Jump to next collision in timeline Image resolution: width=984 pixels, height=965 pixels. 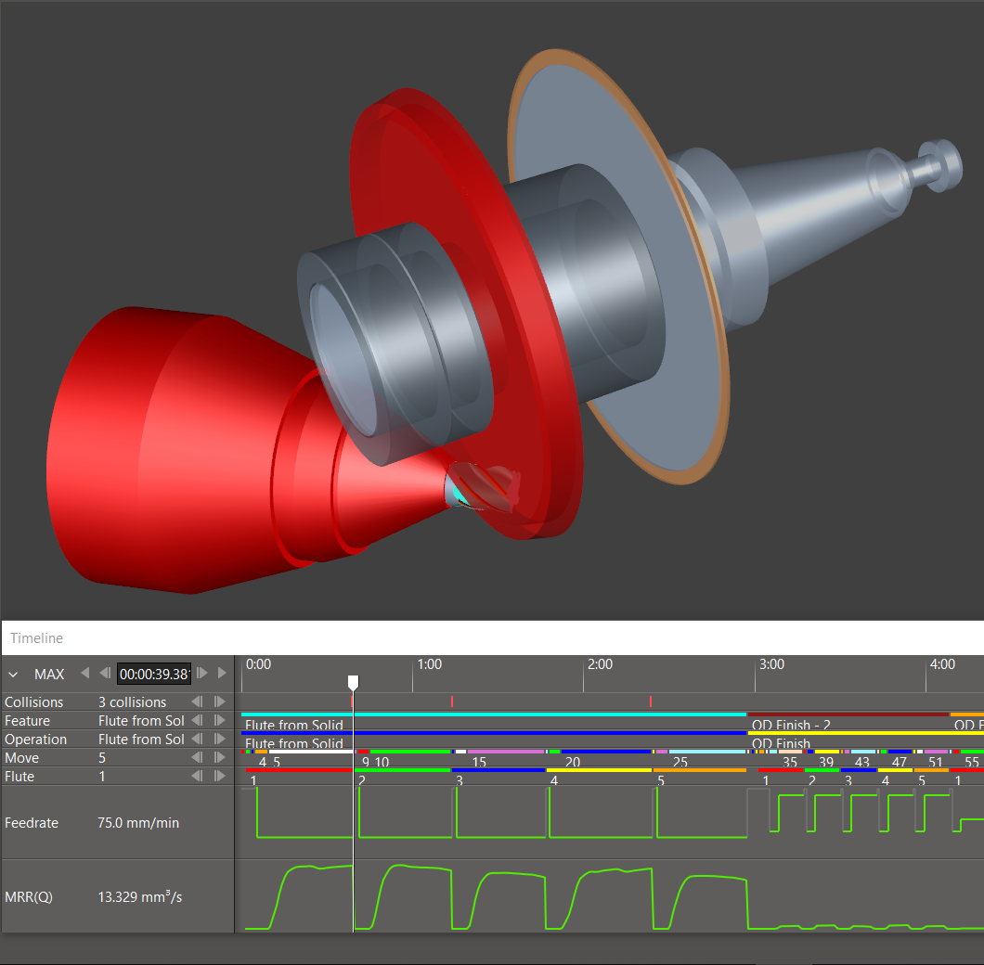coord(220,702)
